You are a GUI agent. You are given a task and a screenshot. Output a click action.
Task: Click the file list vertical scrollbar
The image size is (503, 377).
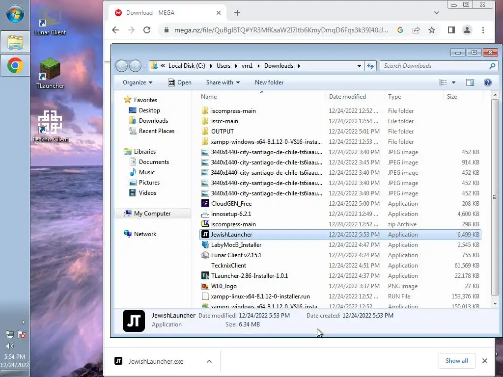point(495,197)
